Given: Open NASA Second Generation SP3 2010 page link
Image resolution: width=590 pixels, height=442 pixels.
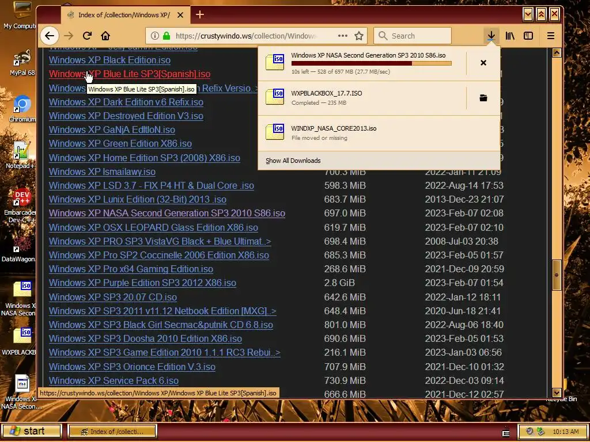Looking at the screenshot, I should coord(167,213).
